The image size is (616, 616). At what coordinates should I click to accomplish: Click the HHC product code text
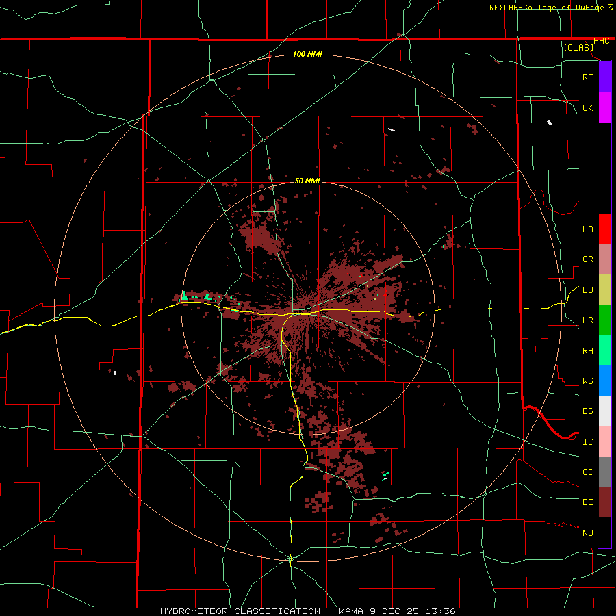[602, 41]
